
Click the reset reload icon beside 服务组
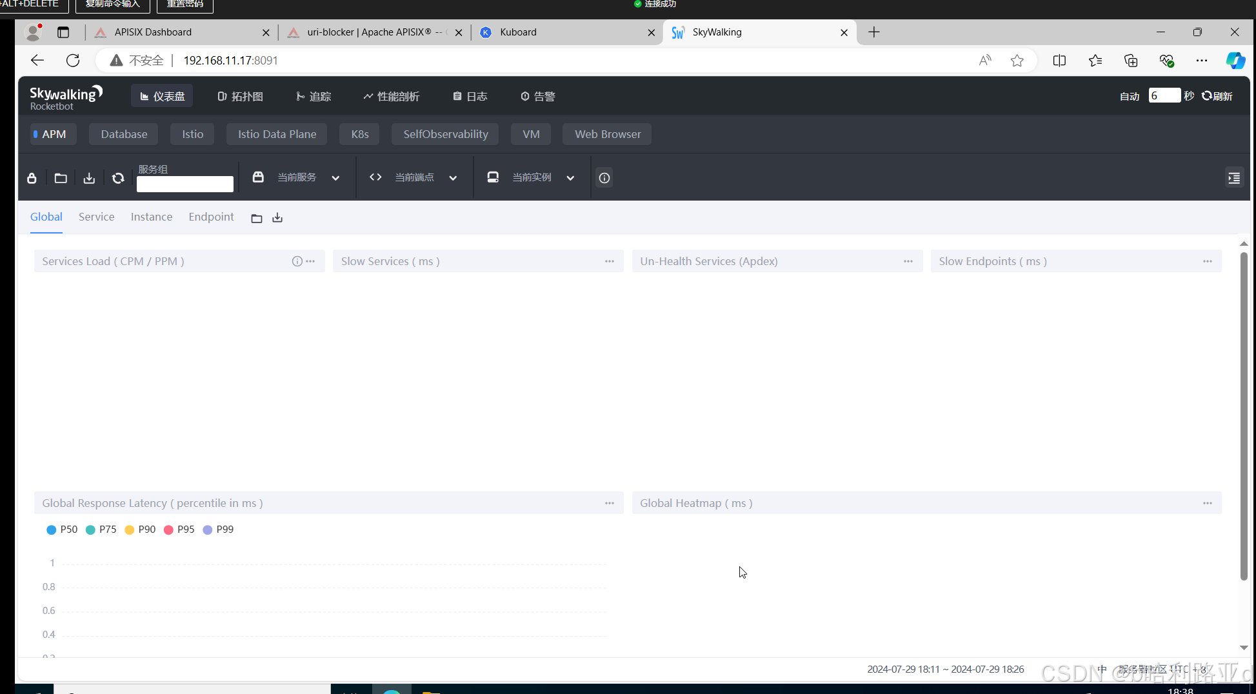(x=118, y=178)
